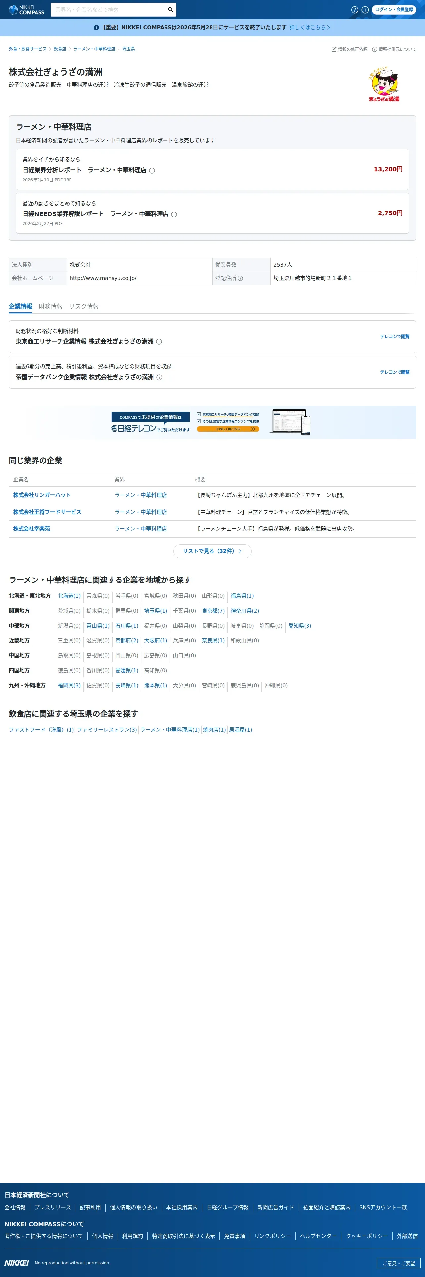The width and height of the screenshot is (425, 1277).
Task: Open 株式会社リンガーハット company link
Action: click(x=42, y=495)
